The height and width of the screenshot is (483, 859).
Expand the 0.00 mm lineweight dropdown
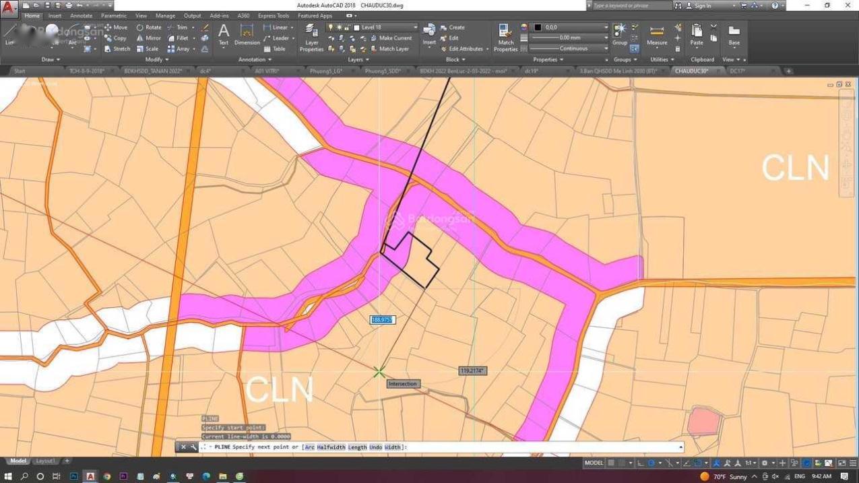tap(569, 38)
